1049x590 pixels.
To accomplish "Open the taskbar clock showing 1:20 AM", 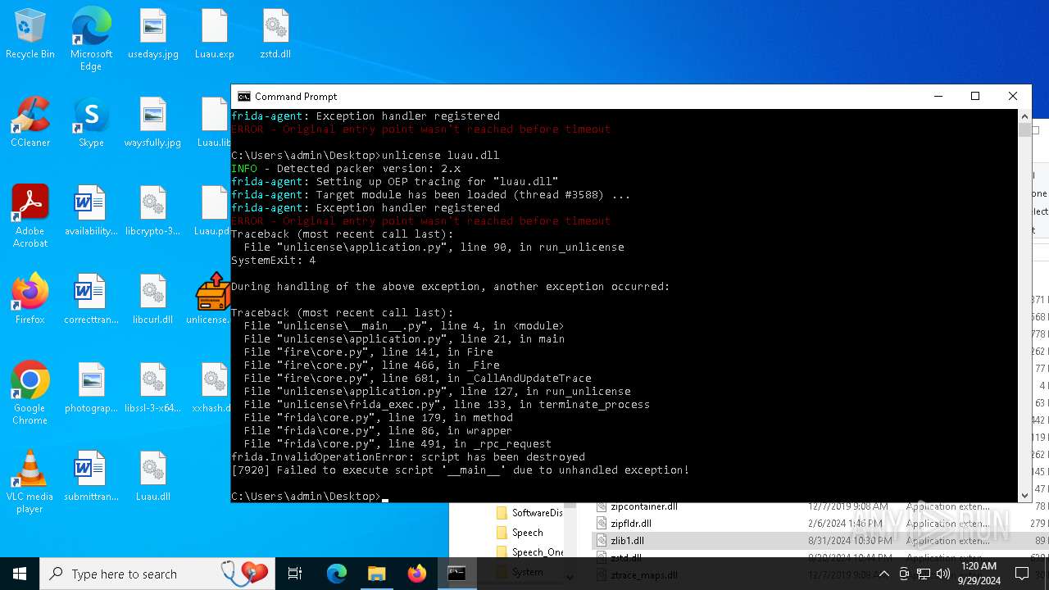I will click(x=979, y=574).
